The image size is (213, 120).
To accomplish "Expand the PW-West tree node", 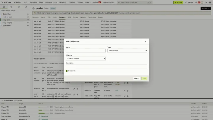I will pyautogui.click(x=2, y=25).
